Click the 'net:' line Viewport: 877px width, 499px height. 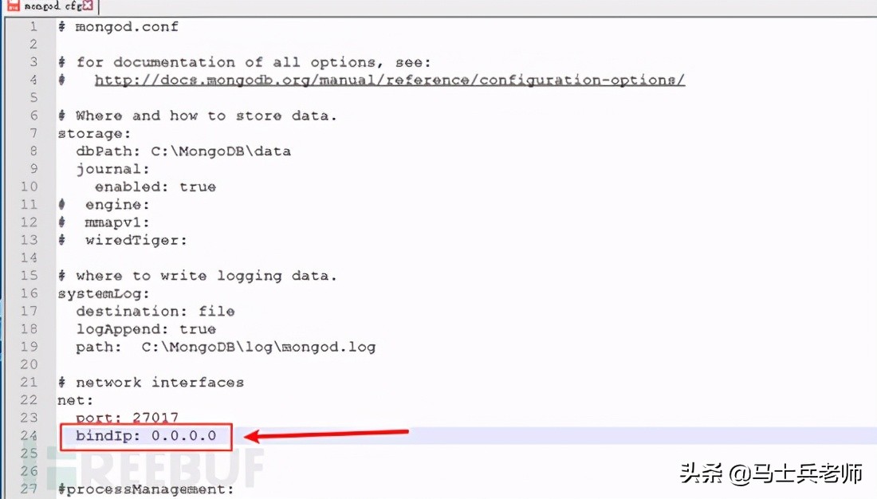pyautogui.click(x=76, y=400)
